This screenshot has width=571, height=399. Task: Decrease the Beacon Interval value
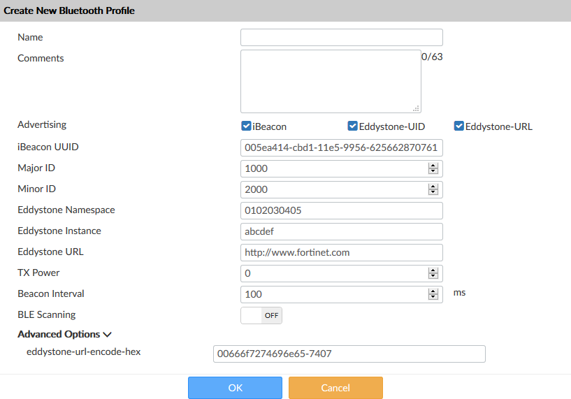coord(433,297)
